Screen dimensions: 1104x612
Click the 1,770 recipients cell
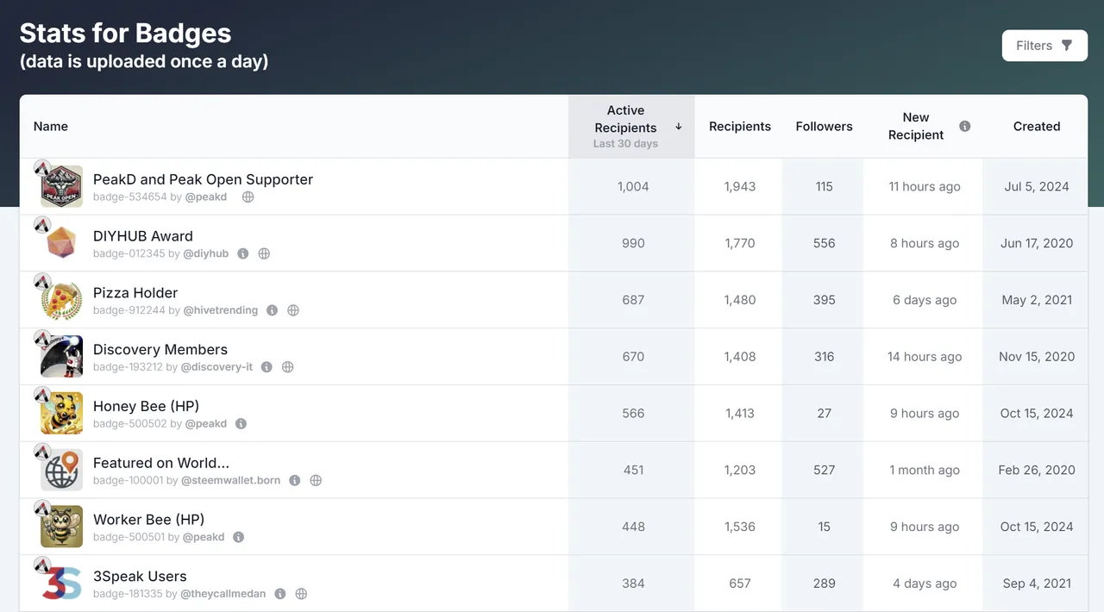(x=740, y=244)
